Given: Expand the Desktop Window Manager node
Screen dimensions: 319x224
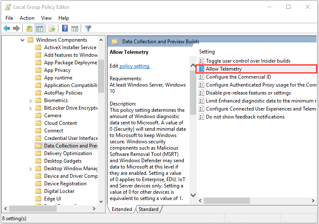Looking at the screenshot, I should click(30, 169).
